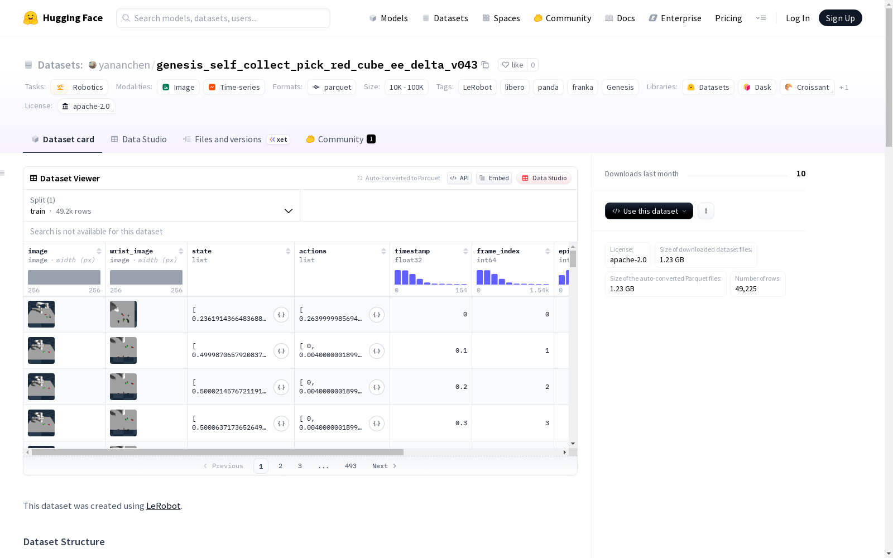
Task: Show the additional +1 libraries
Action: point(844,87)
